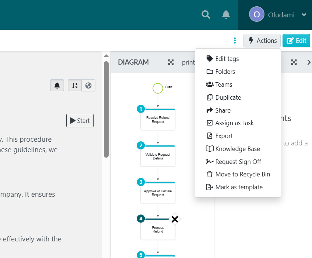Click the search magnifier icon

[206, 15]
